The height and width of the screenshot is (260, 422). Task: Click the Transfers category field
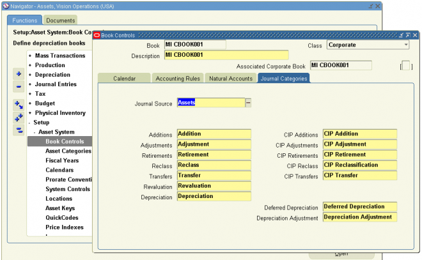click(x=214, y=176)
